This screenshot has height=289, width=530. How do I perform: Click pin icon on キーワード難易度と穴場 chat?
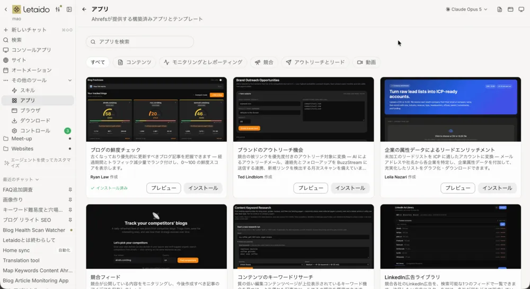[x=70, y=210]
